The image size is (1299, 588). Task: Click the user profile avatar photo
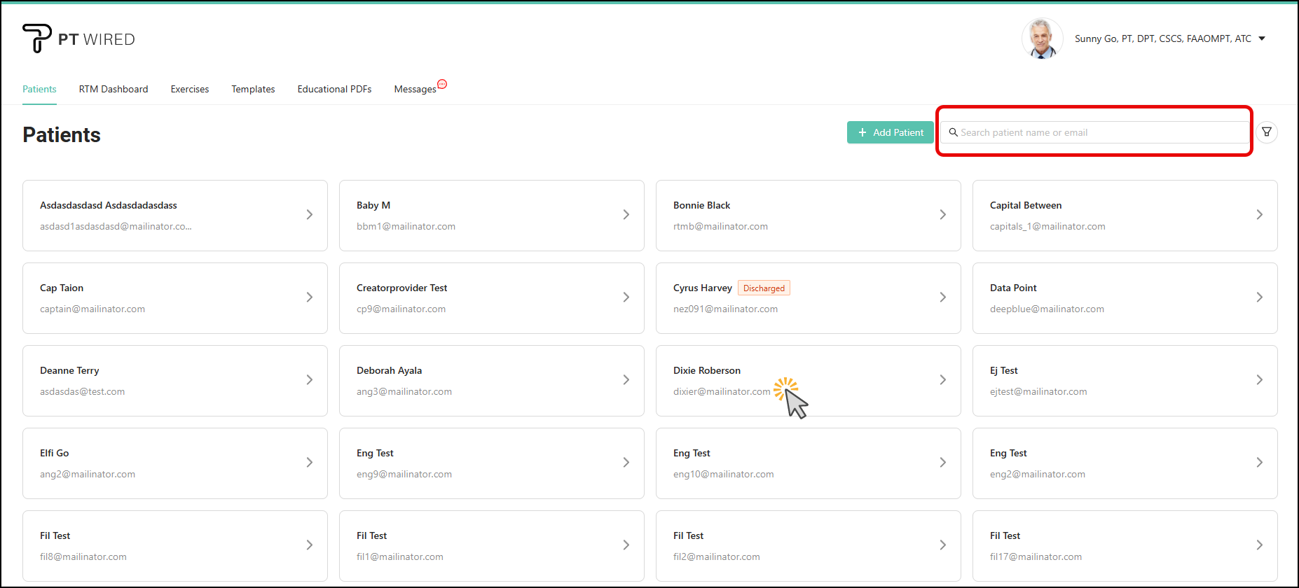pyautogui.click(x=1042, y=38)
